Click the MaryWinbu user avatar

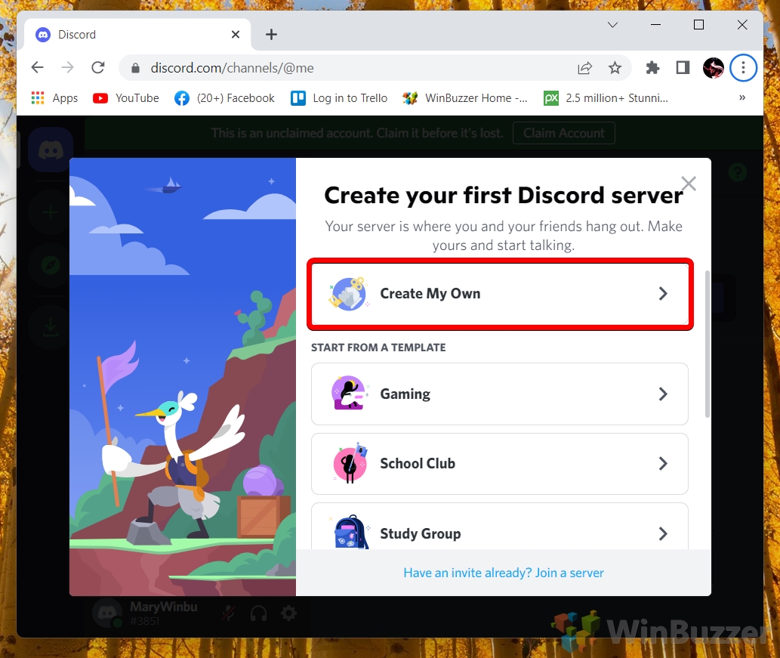[x=107, y=613]
